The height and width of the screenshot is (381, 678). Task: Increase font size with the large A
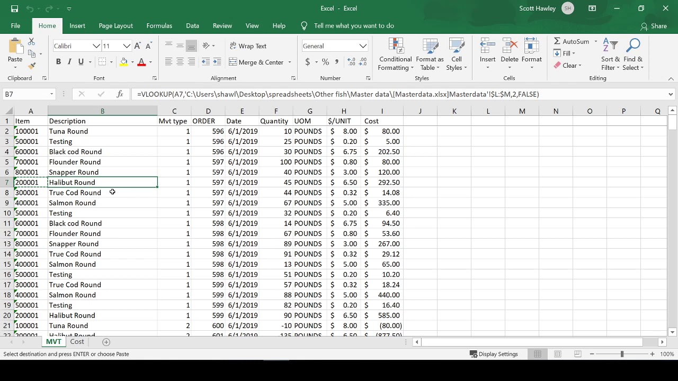tap(137, 46)
